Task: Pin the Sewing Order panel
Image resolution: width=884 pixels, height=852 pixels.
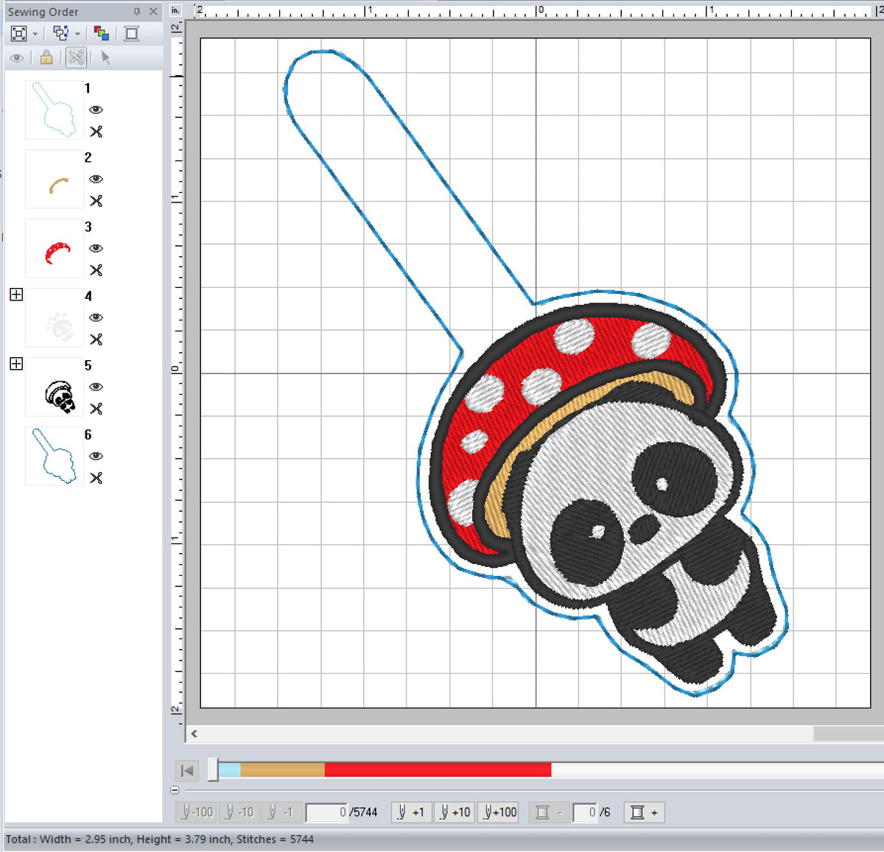Action: coord(137,11)
